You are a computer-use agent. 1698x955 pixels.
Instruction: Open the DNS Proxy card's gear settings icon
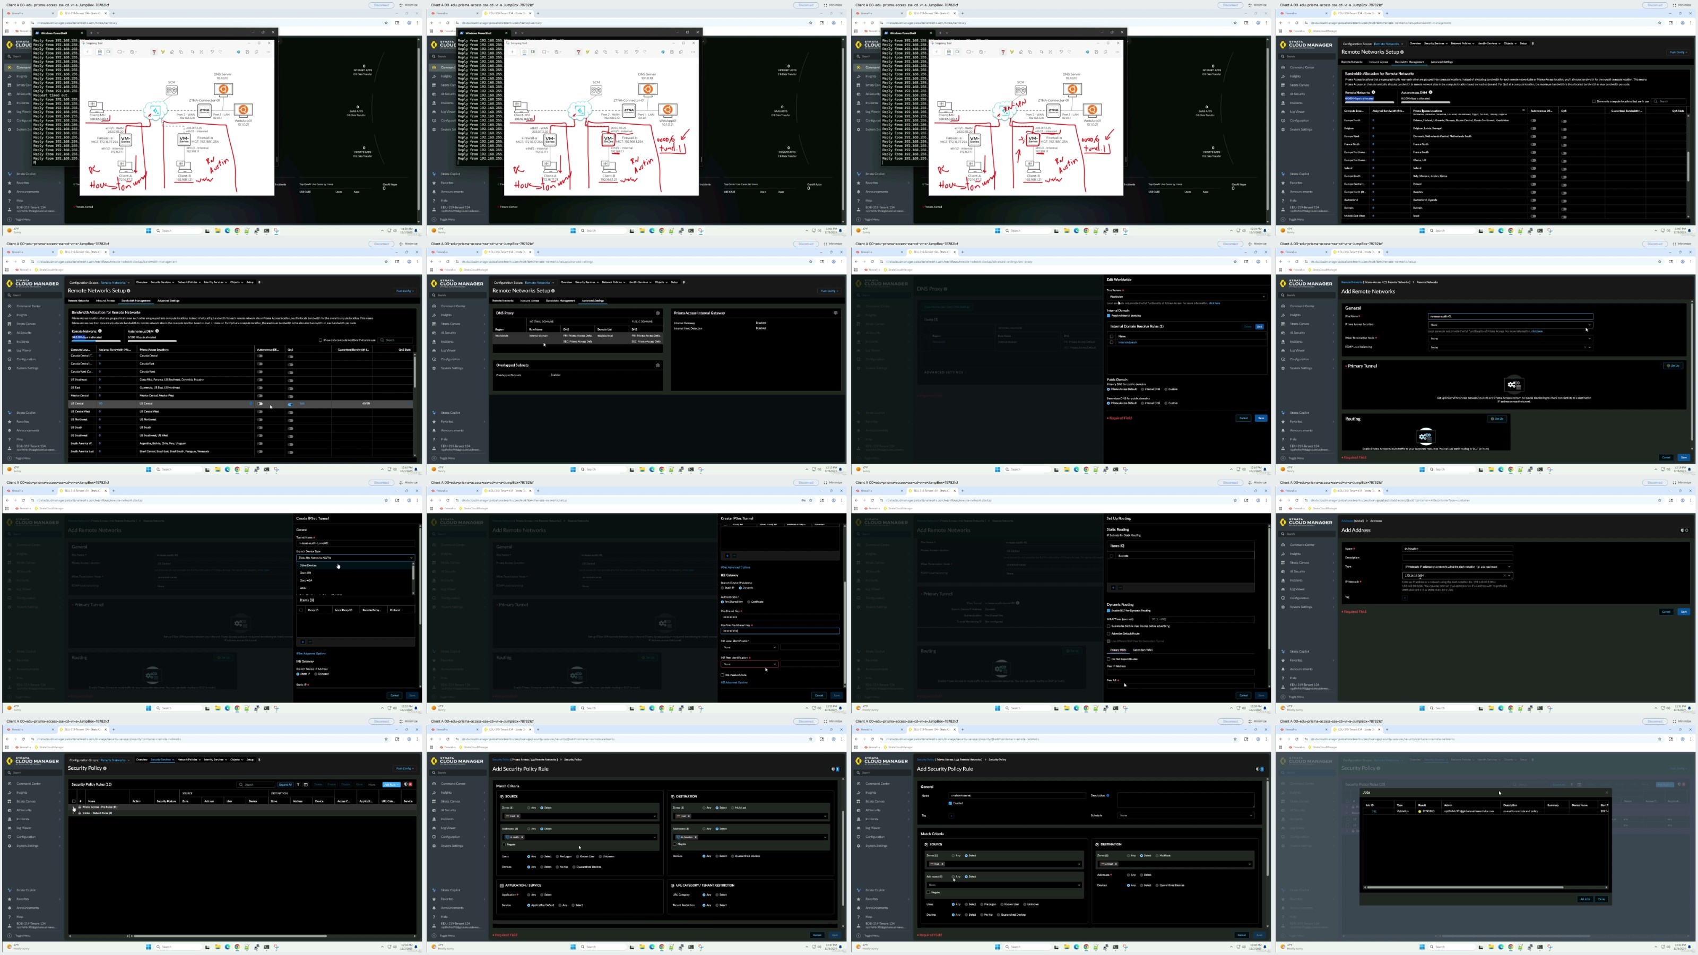657,313
